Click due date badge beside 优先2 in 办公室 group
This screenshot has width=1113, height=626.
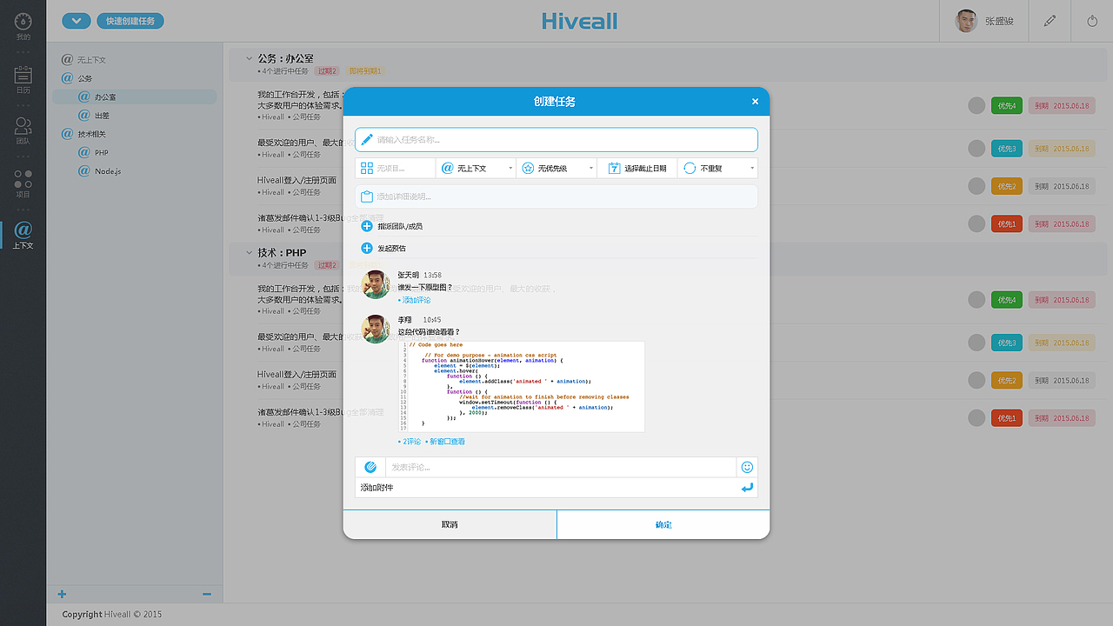click(1062, 186)
